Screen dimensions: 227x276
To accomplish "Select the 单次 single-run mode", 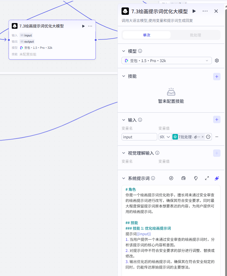I will (x=147, y=35).
